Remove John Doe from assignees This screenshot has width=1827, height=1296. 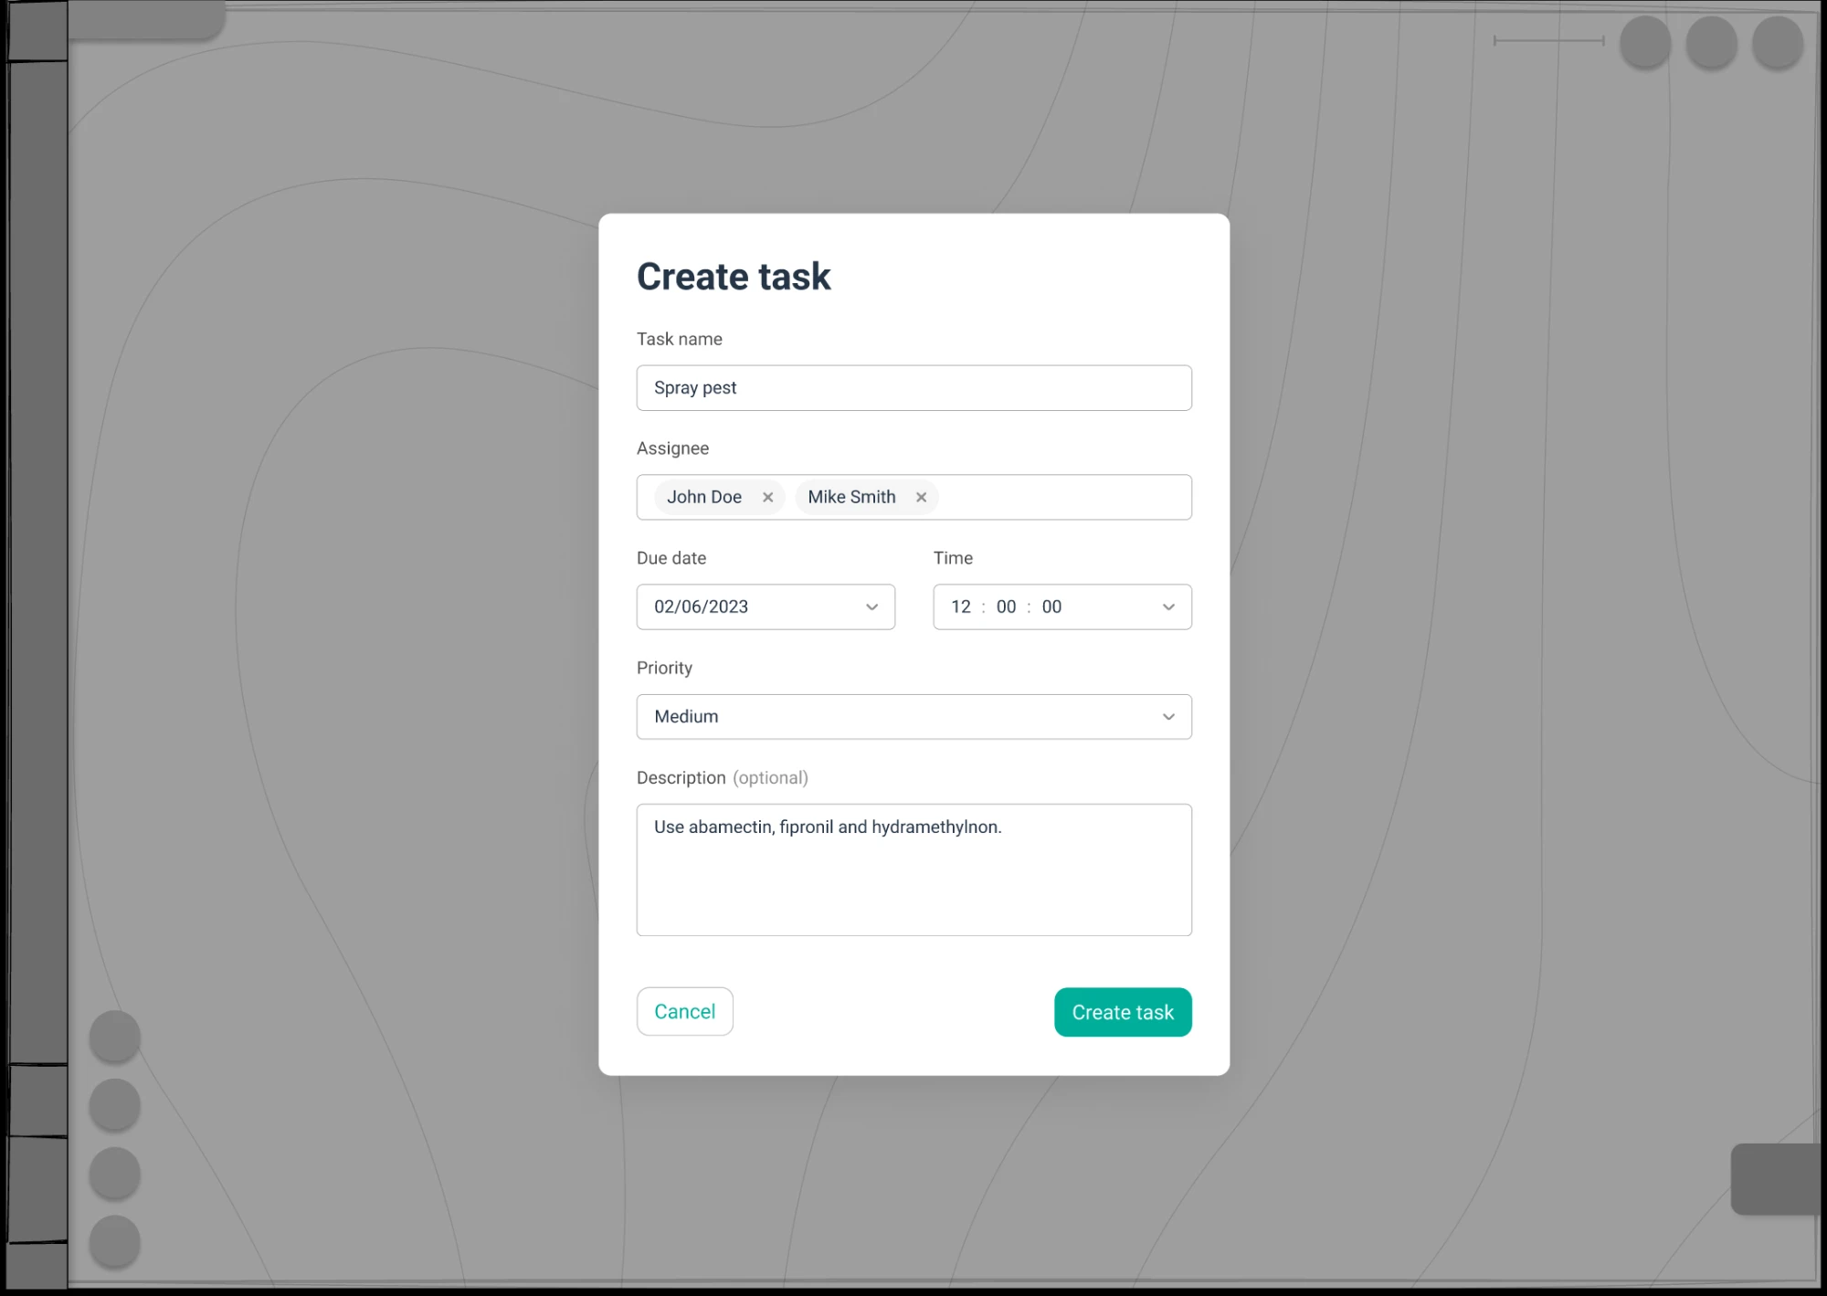pos(767,497)
